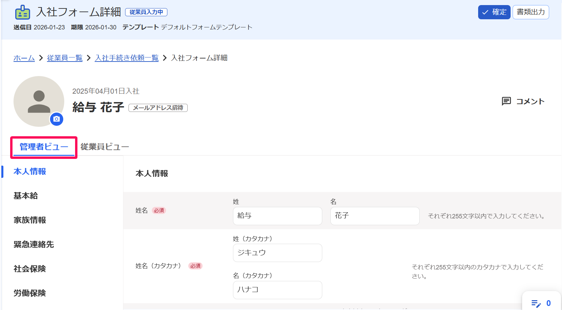Open the コメント (comment) panel icon

(506, 101)
